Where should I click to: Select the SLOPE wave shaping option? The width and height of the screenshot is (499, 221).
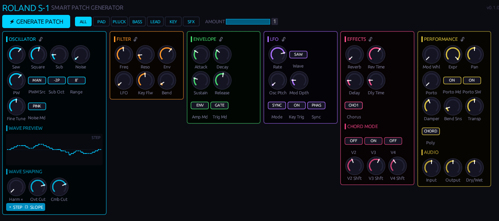click(34, 207)
